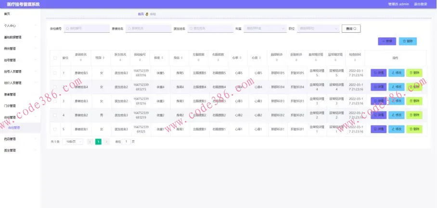Click the 查询 search button
This screenshot has height=208, width=437.
tap(351, 29)
